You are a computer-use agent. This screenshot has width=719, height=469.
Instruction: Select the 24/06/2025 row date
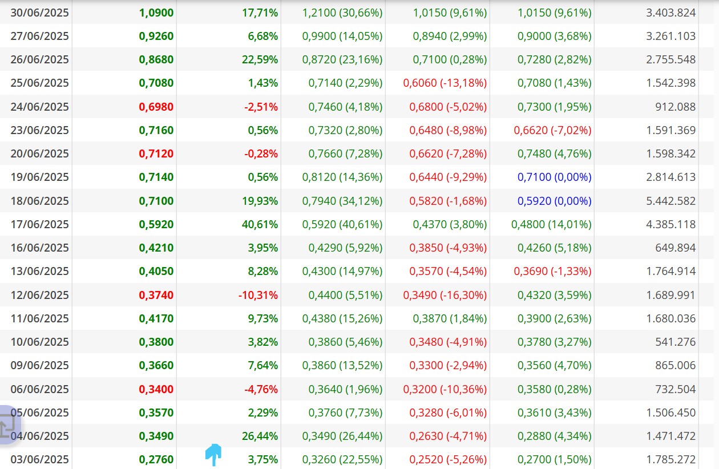[x=39, y=107]
